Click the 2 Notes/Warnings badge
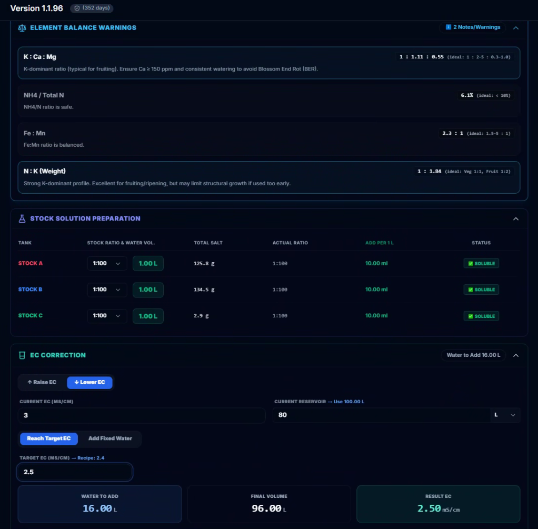The height and width of the screenshot is (529, 538). tap(473, 27)
